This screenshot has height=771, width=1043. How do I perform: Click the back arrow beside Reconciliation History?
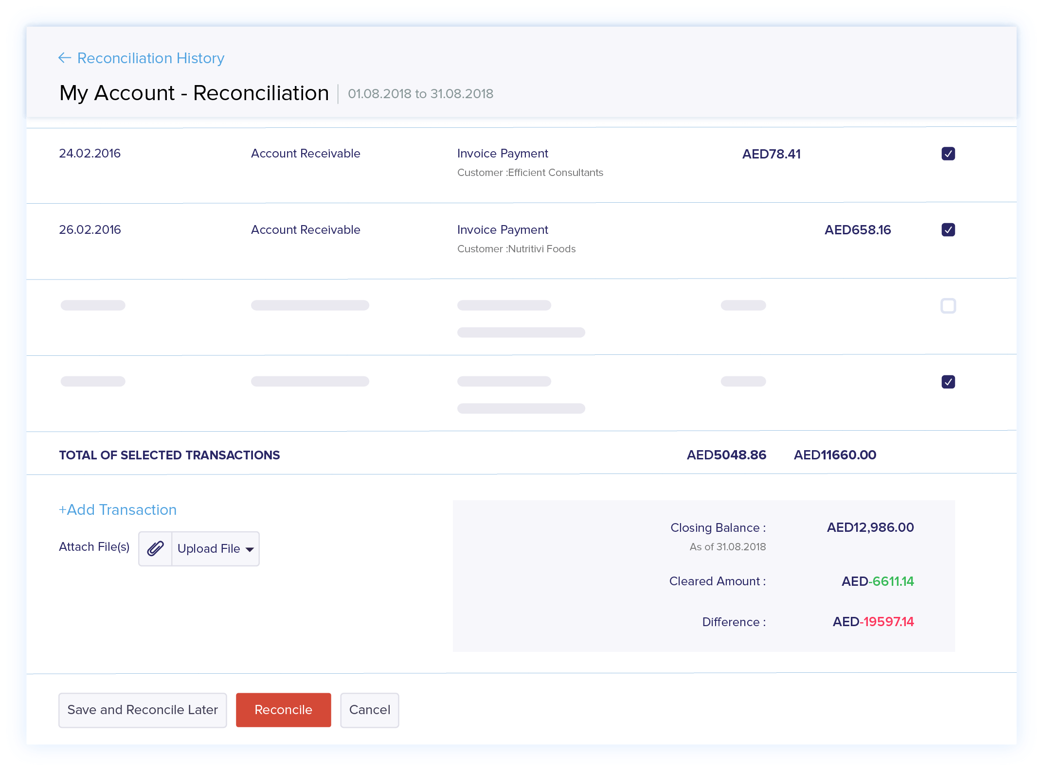click(65, 58)
